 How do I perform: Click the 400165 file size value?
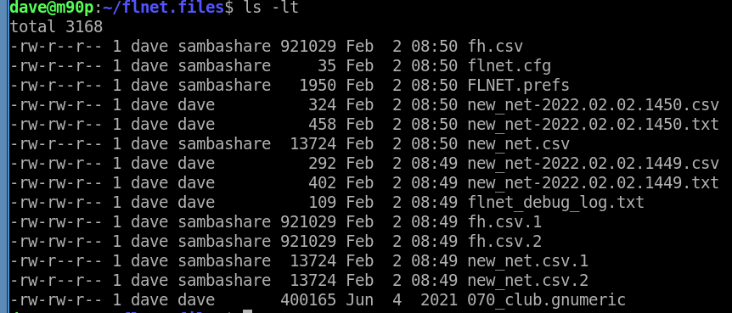tap(308, 300)
